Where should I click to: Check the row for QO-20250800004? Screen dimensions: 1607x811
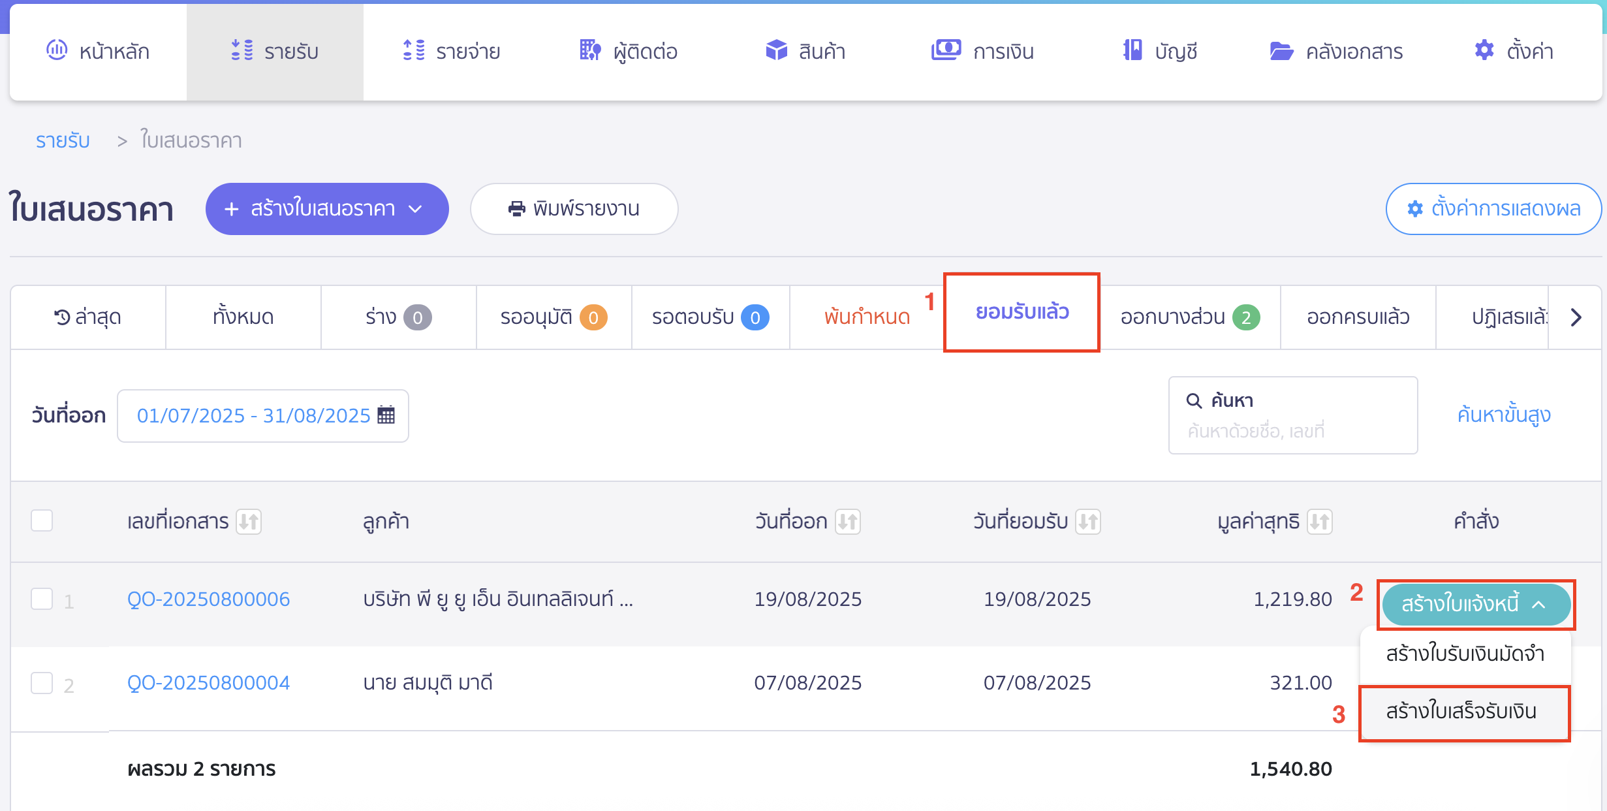tap(42, 683)
